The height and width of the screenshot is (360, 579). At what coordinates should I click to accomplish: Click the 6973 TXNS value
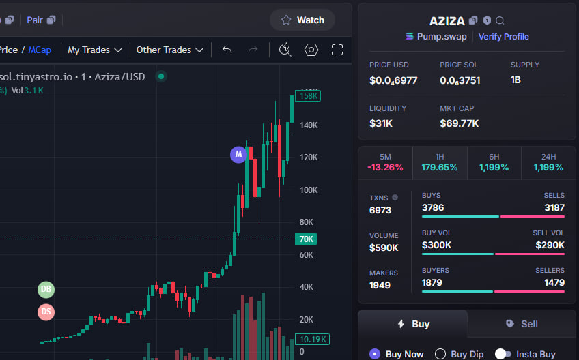point(380,210)
